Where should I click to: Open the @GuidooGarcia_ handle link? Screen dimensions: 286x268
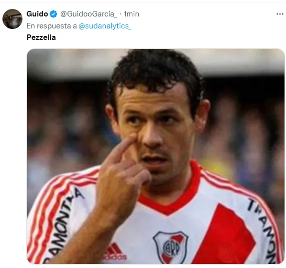click(89, 14)
